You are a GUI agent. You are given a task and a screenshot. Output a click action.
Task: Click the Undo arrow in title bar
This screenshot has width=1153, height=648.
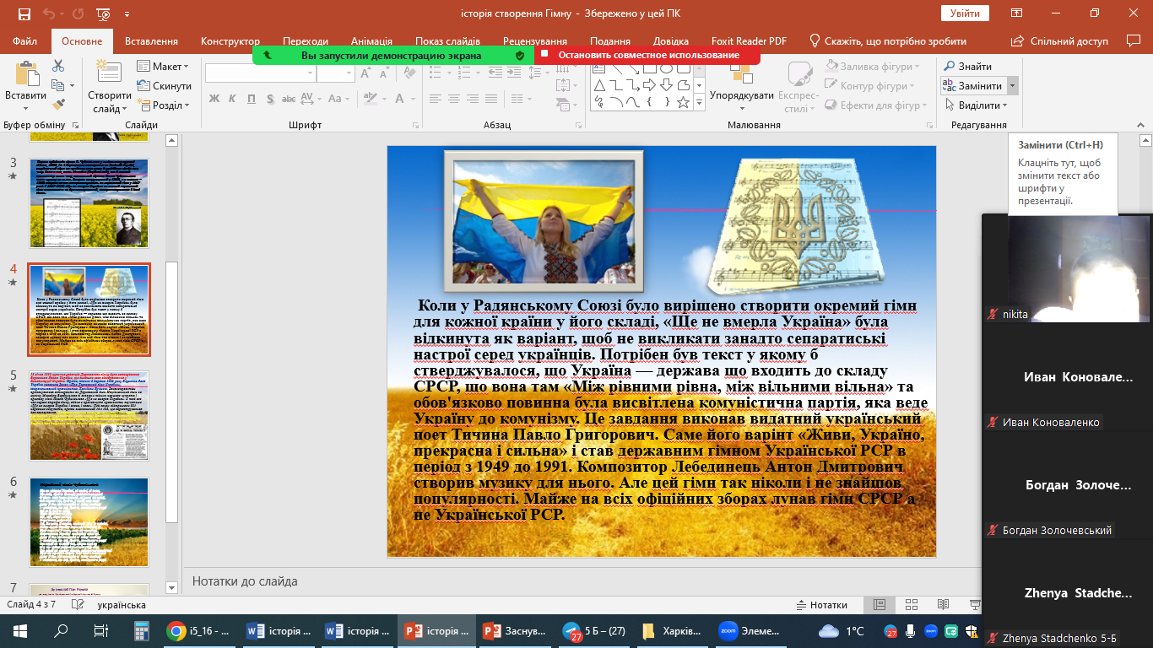(49, 13)
